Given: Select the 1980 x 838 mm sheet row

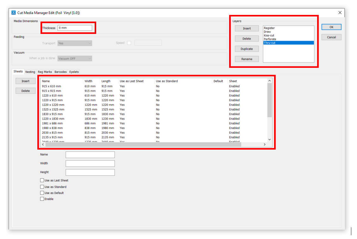Looking at the screenshot, I should tap(154, 128).
